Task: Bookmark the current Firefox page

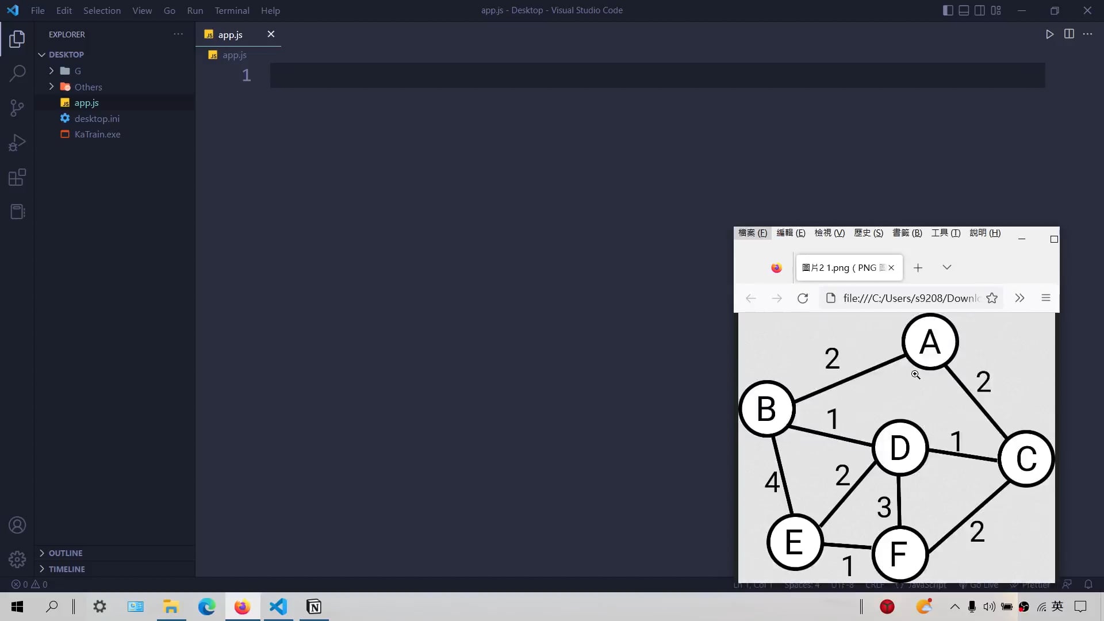Action: coord(992,298)
